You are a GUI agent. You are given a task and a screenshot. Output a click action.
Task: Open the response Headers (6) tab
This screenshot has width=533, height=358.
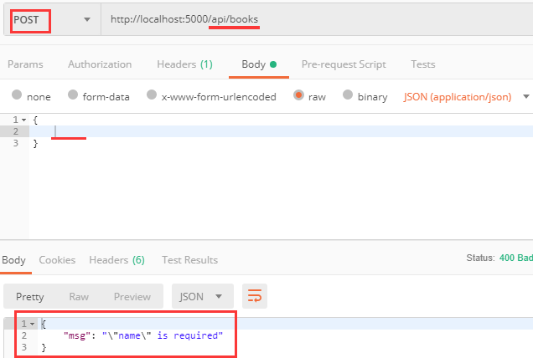click(117, 260)
